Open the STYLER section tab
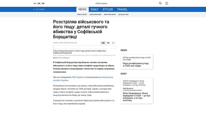 point(108,9)
